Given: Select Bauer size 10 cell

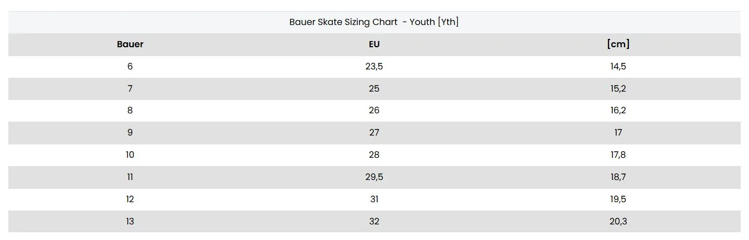Looking at the screenshot, I should [130, 155].
